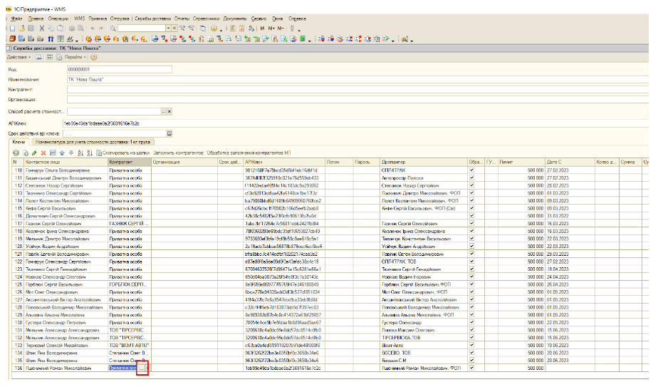
Task: Click the sort ascending icon in table toolbar
Action: tap(79, 153)
